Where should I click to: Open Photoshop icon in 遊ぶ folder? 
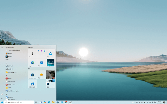click(48, 84)
